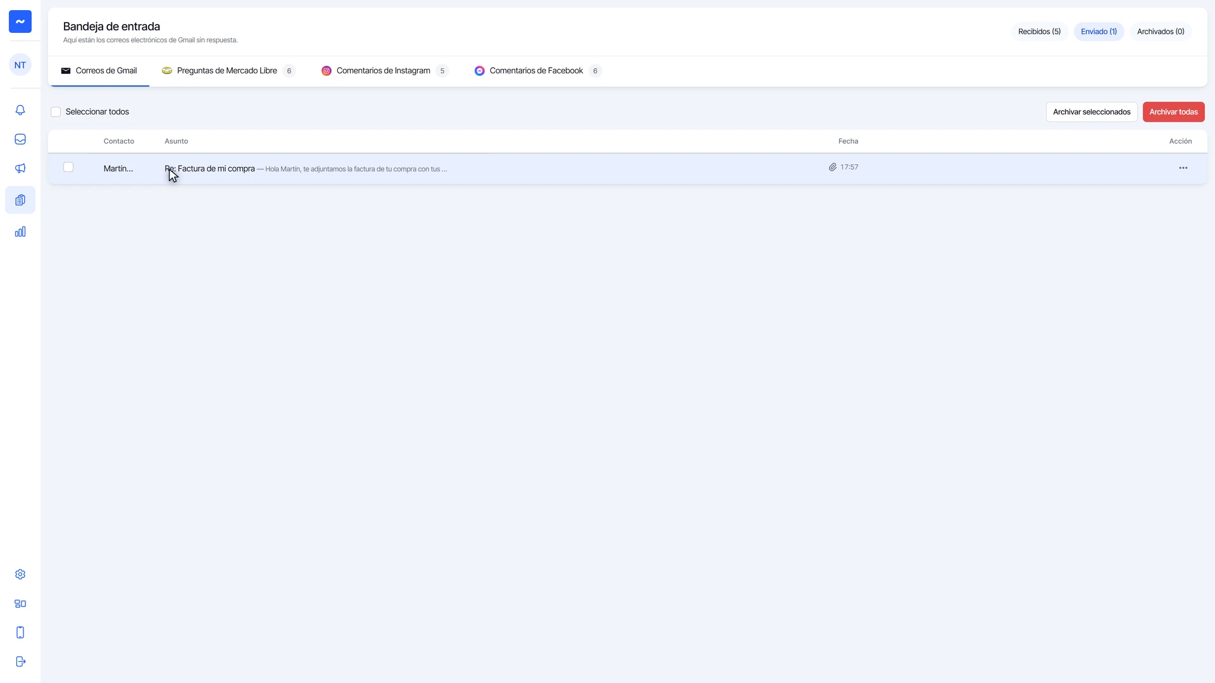Click the layout blocks sidebar icon

20,603
